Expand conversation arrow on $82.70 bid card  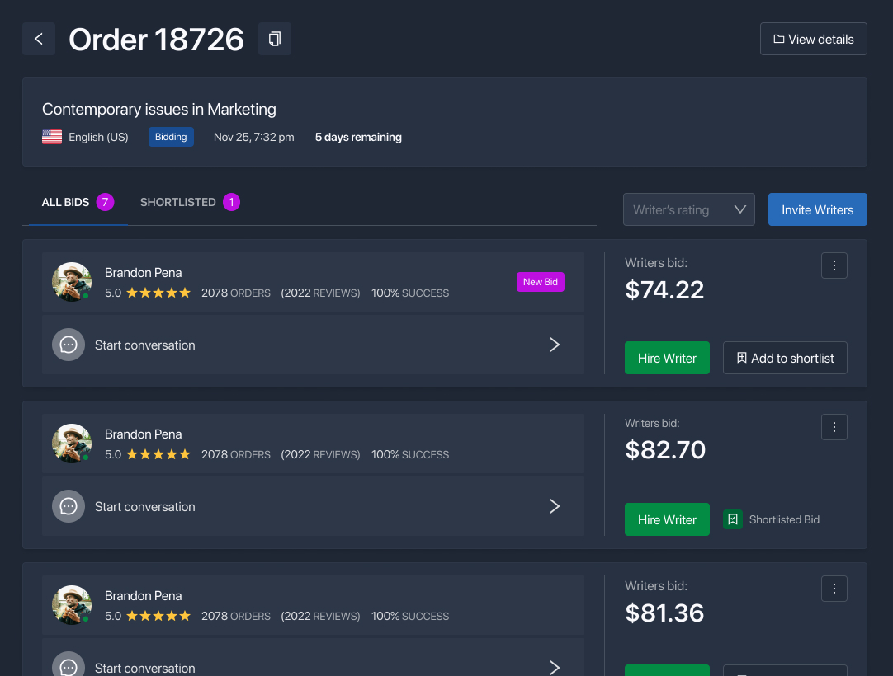click(555, 506)
